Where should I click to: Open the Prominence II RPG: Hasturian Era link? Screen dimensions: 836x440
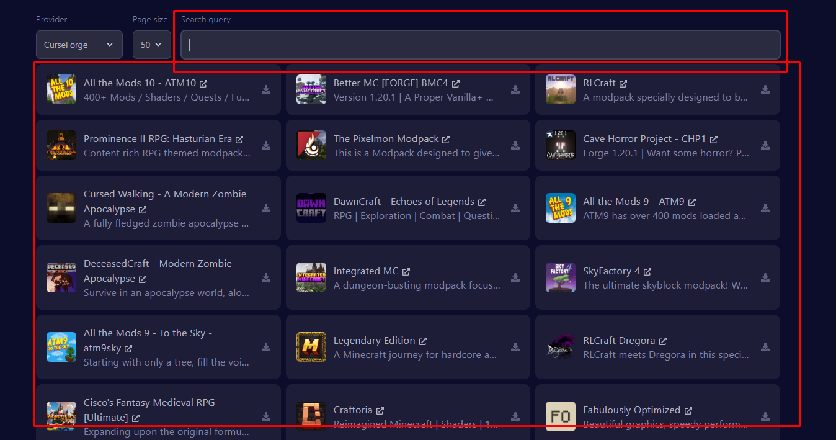pos(158,139)
